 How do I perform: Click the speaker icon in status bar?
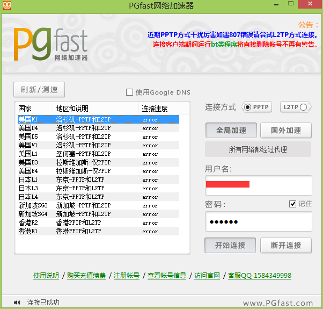point(17,303)
